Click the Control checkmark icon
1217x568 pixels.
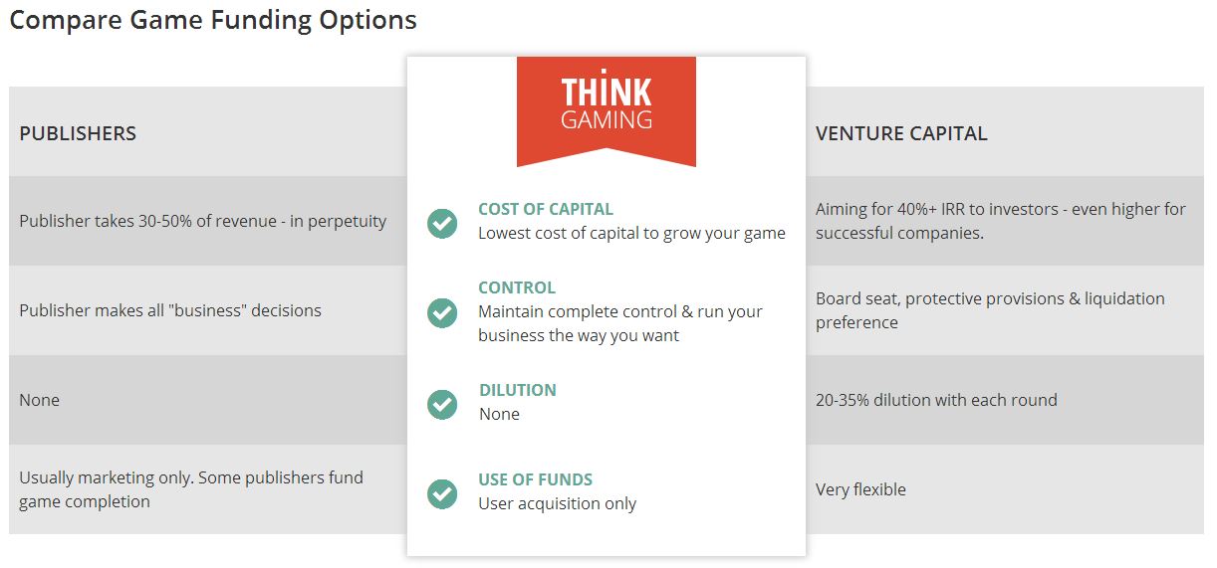coord(442,312)
